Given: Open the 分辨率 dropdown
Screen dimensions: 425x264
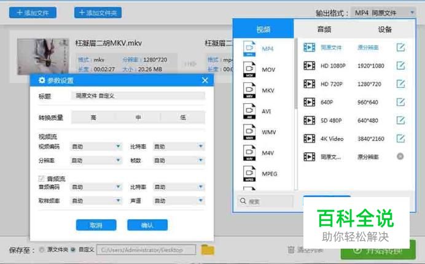Looking at the screenshot, I should [x=96, y=160].
